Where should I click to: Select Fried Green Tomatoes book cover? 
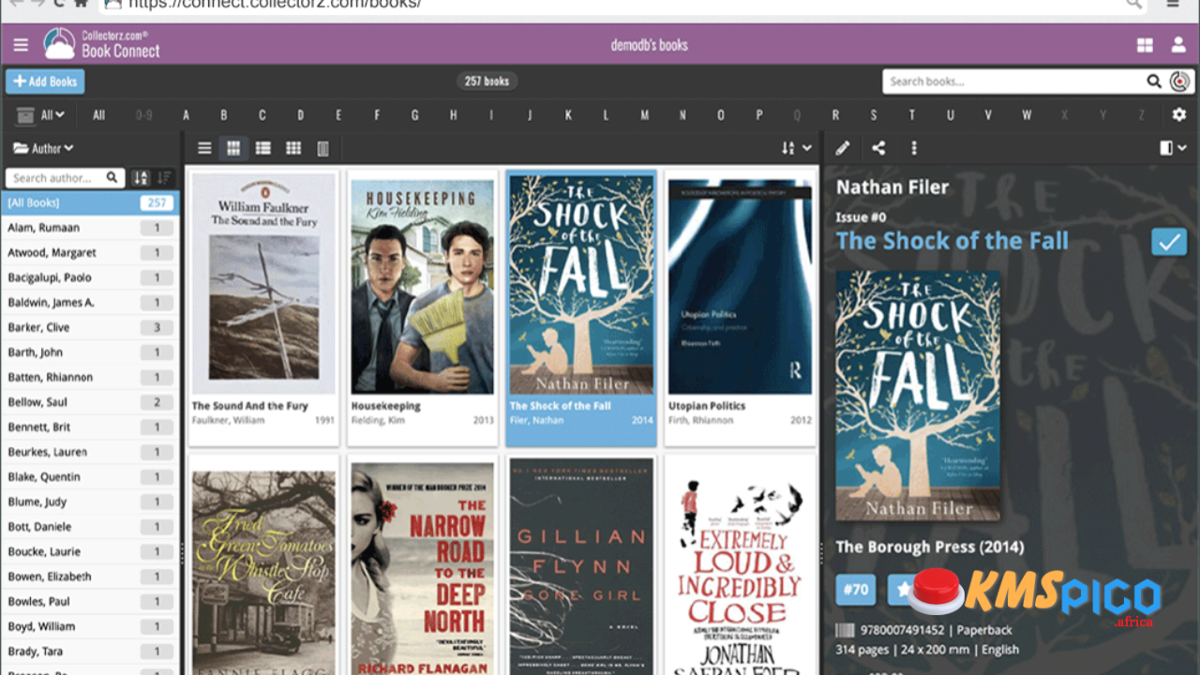pos(263,573)
